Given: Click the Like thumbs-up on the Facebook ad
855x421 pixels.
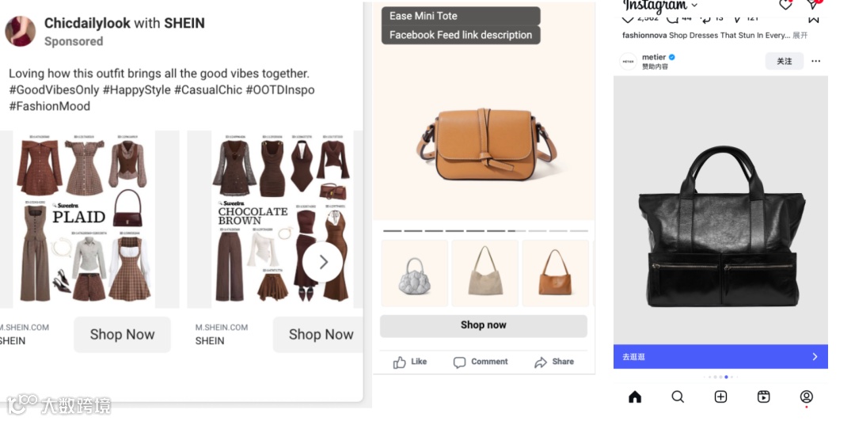Looking at the screenshot, I should [x=409, y=362].
